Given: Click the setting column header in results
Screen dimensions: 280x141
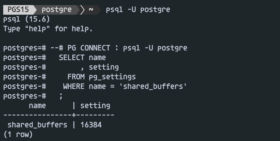Looking at the screenshot, I should click(x=95, y=106).
